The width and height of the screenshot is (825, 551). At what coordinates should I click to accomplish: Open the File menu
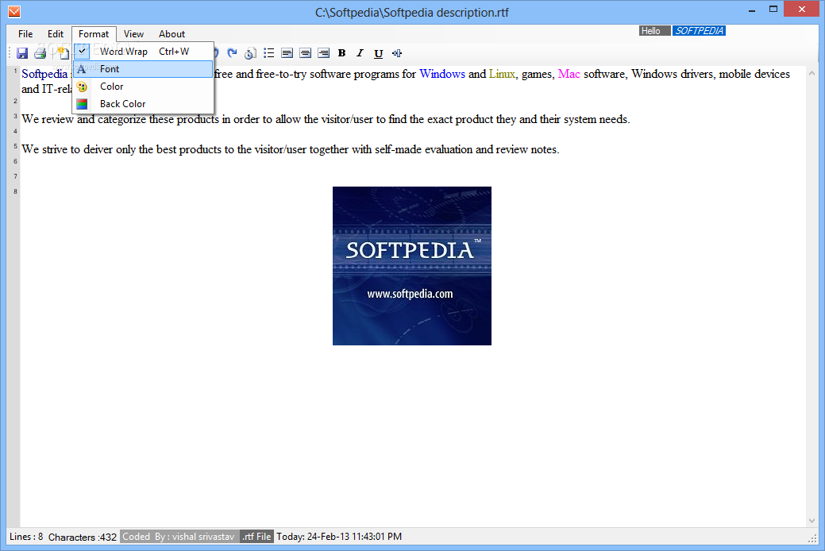(x=25, y=33)
